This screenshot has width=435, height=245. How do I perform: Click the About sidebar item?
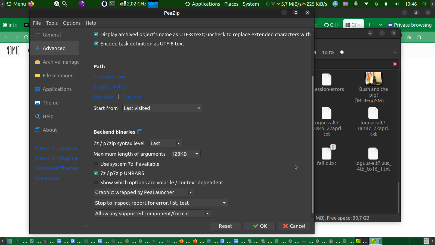pyautogui.click(x=50, y=130)
